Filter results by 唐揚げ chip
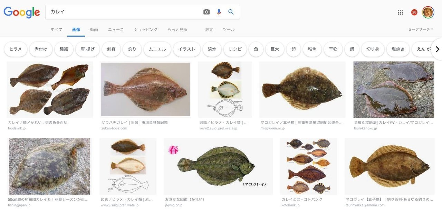The height and width of the screenshot is (214, 442). click(87, 49)
